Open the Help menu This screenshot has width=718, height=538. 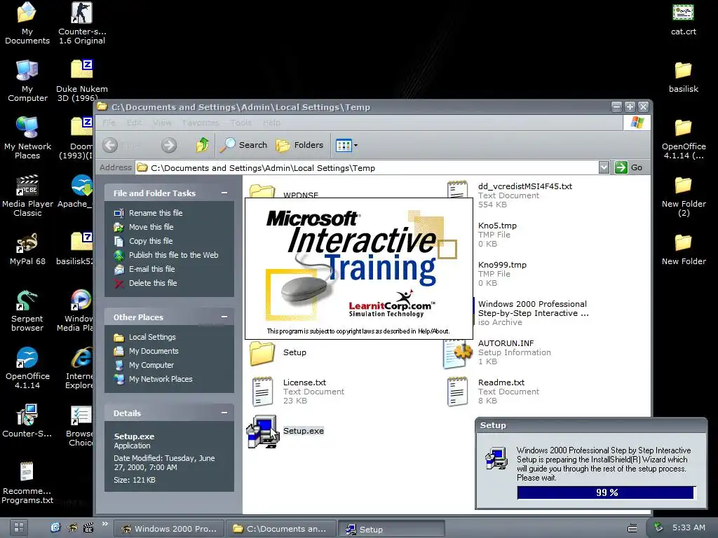coord(271,123)
